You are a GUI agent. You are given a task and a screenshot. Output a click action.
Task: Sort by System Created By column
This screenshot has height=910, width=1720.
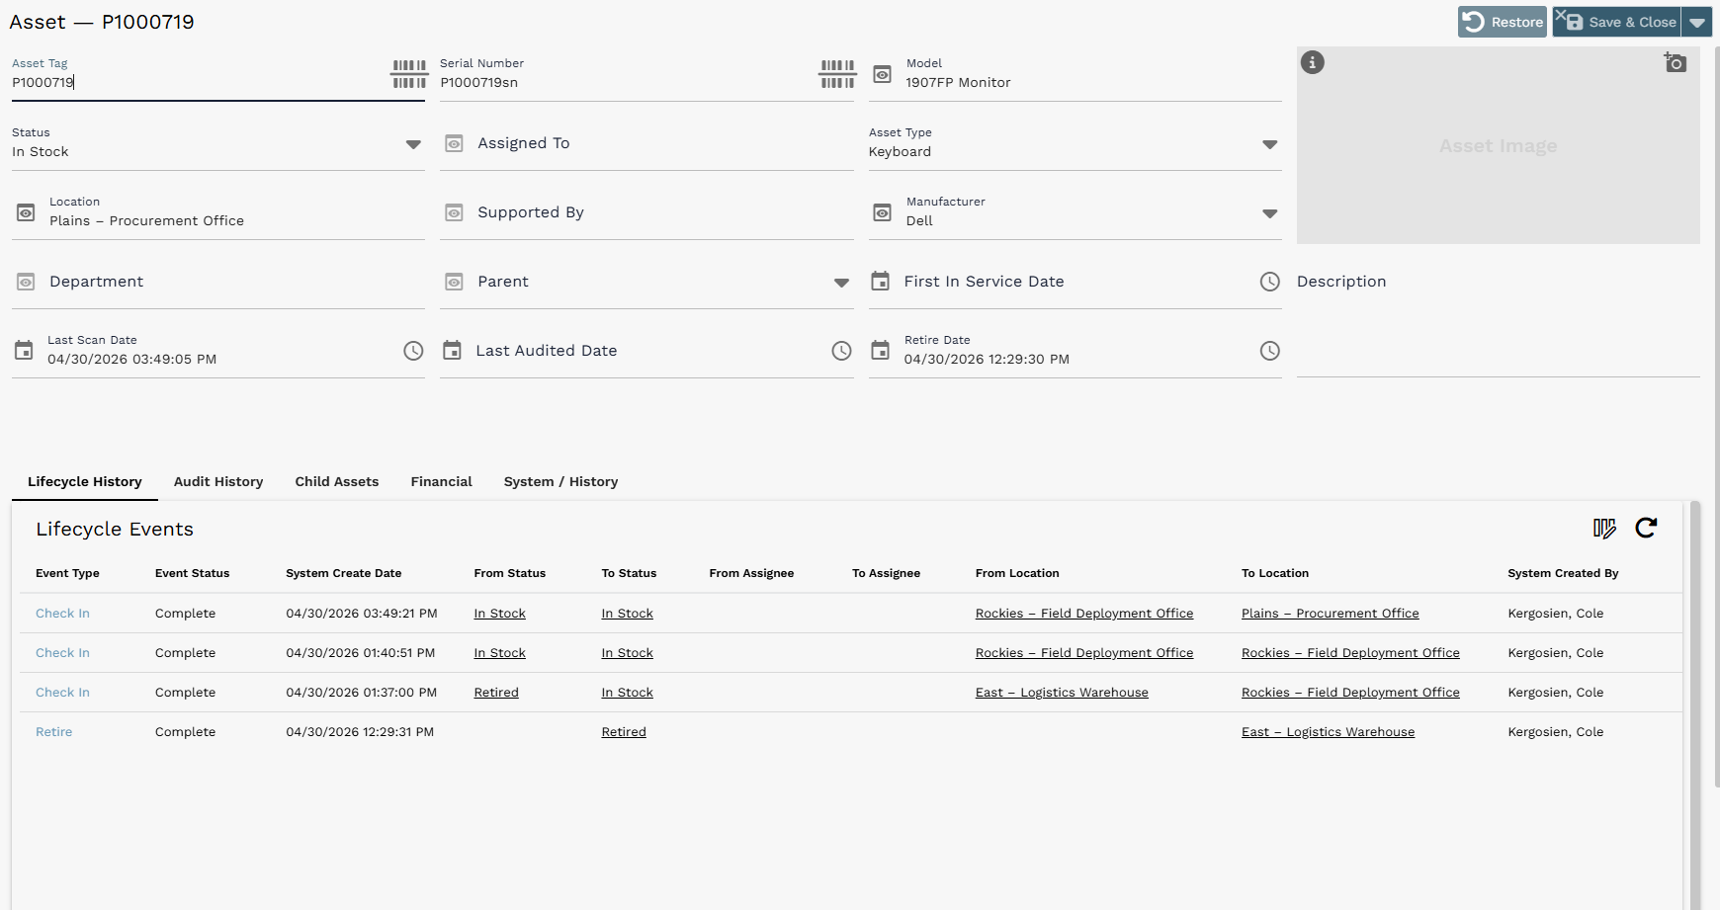[1563, 573]
